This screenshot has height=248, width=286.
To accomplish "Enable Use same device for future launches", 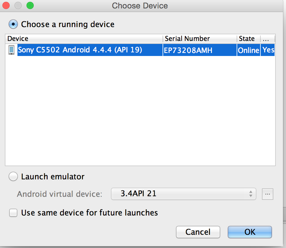I will pyautogui.click(x=13, y=213).
